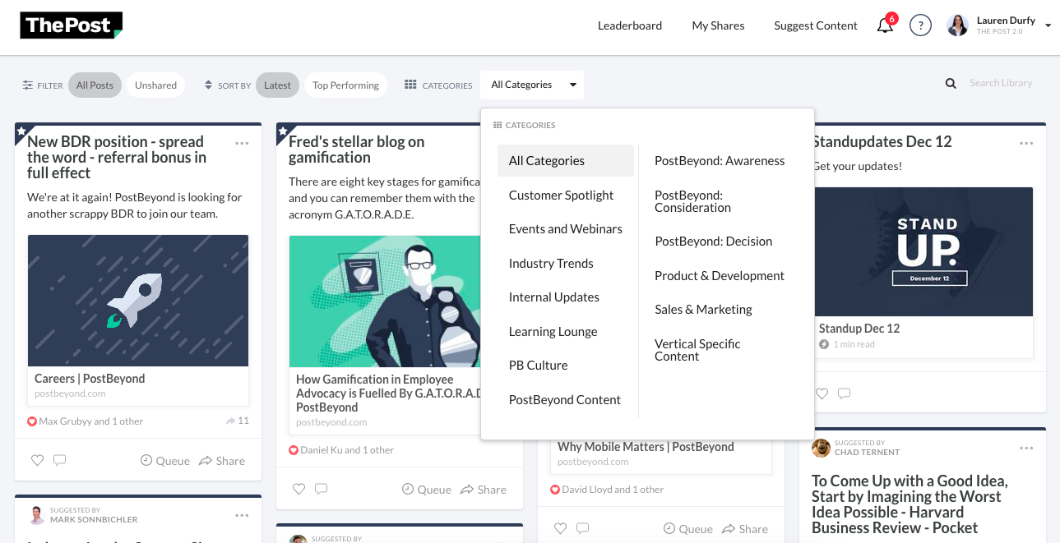Select the PB Culture category
This screenshot has width=1060, height=543.
coord(538,366)
